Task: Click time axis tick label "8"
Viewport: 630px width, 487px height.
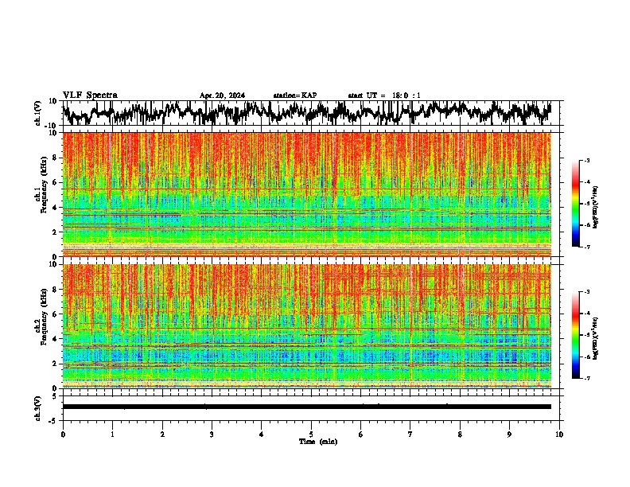Action: [x=460, y=434]
